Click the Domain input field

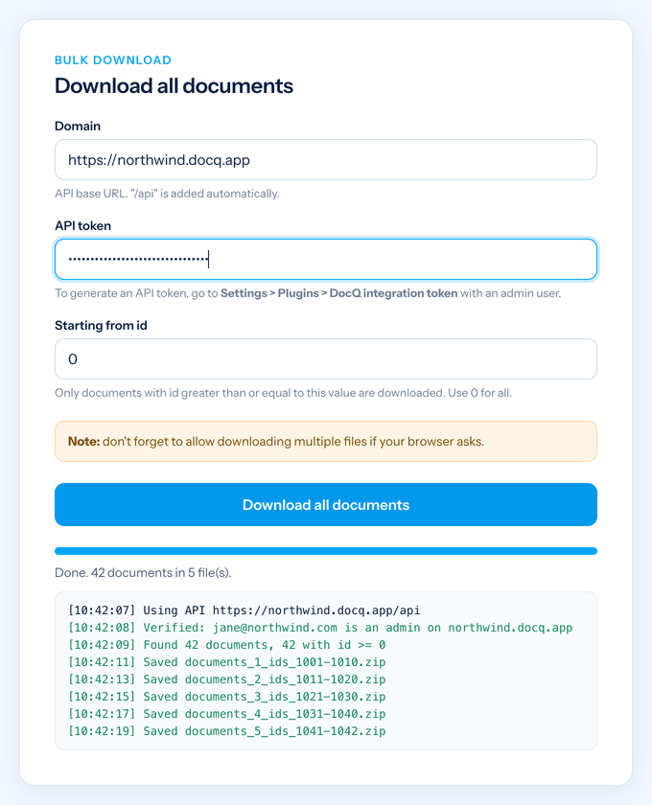(326, 160)
